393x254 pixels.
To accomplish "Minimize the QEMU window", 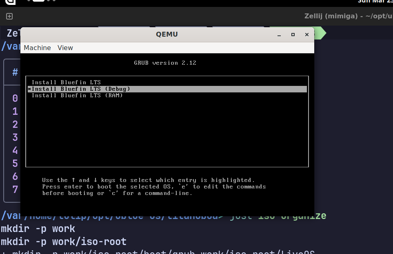I will [279, 35].
